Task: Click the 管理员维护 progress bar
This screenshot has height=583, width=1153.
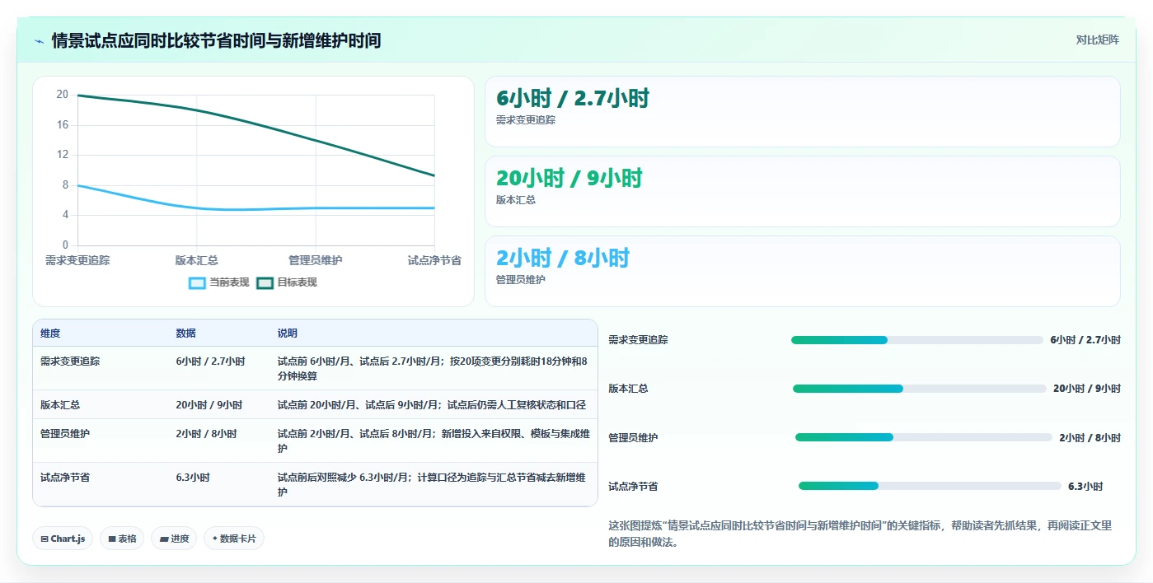Action: [x=924, y=437]
